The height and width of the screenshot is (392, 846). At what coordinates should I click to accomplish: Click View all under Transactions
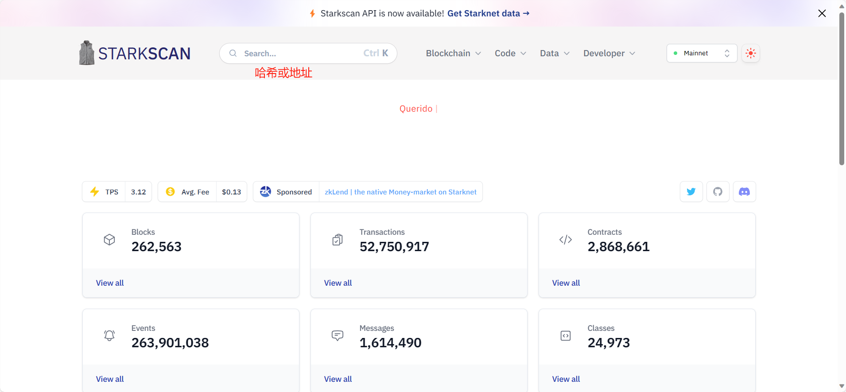(x=338, y=283)
